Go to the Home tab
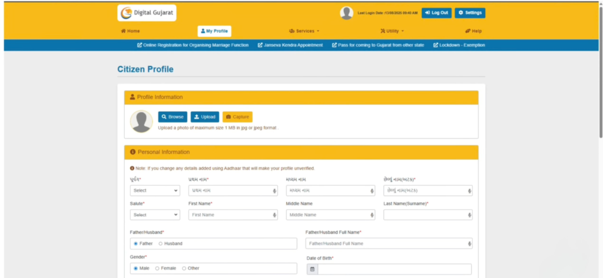This screenshot has height=278, width=603. 130,31
